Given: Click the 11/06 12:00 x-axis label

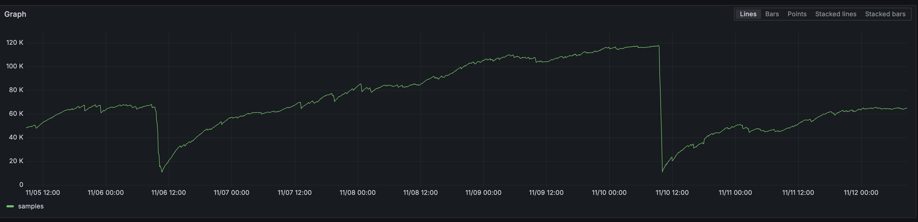Looking at the screenshot, I should (168, 192).
